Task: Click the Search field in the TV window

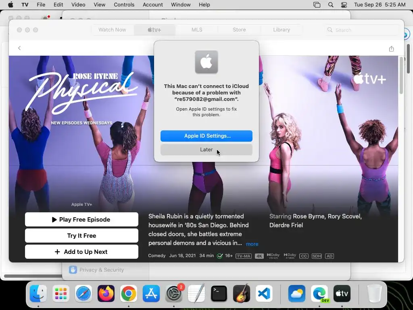Action: (362, 30)
